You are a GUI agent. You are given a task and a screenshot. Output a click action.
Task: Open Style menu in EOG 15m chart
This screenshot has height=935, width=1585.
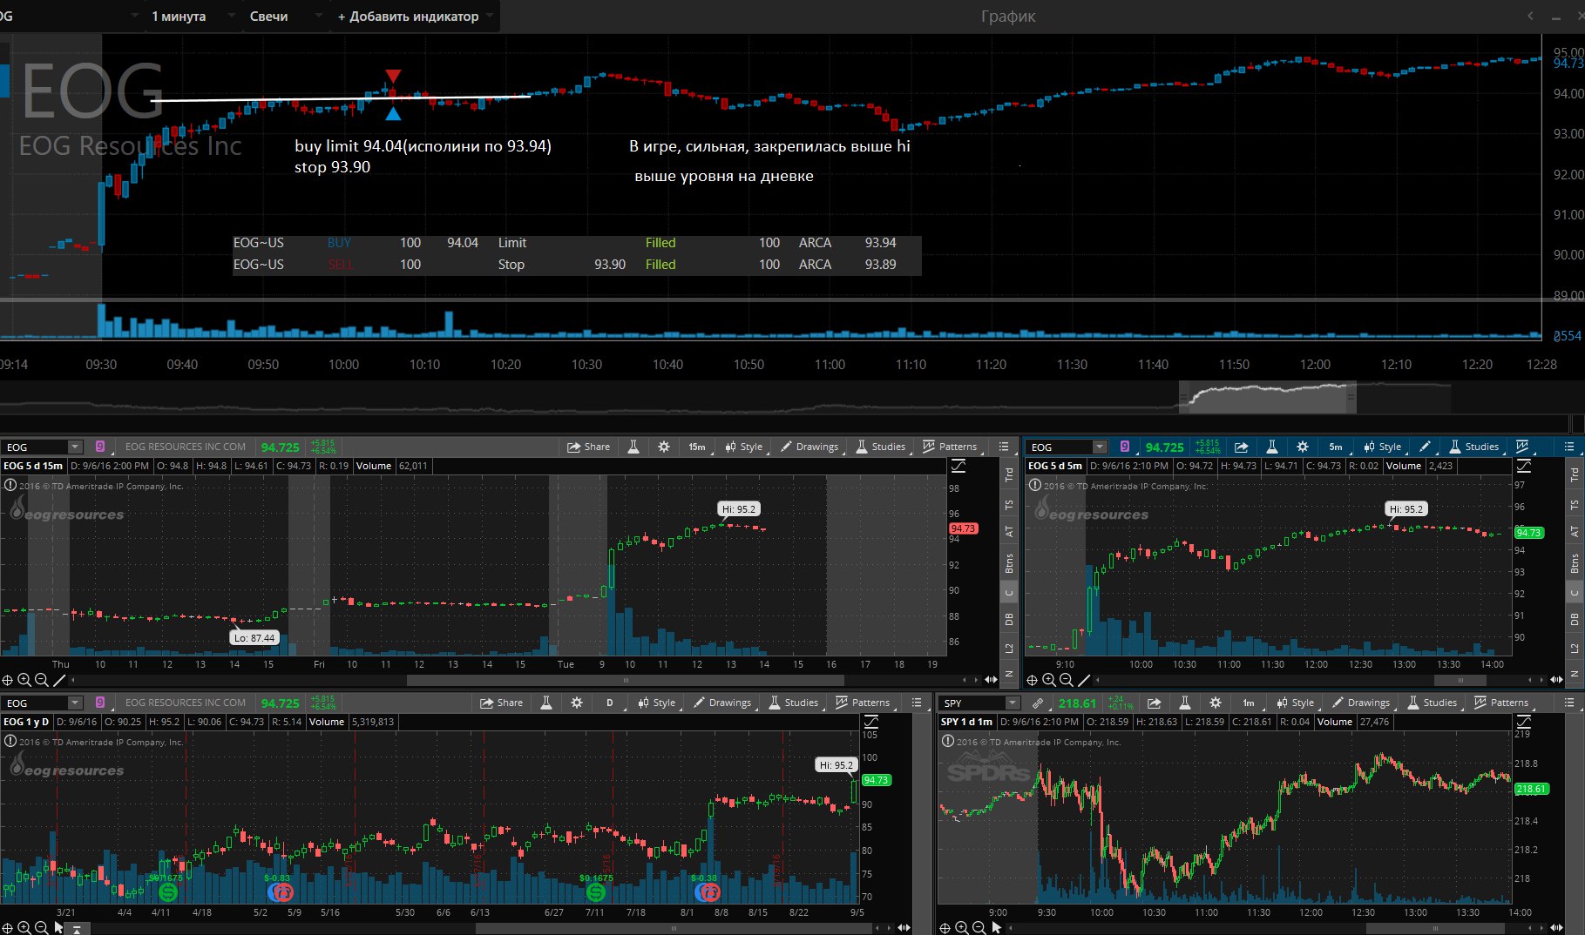point(743,447)
